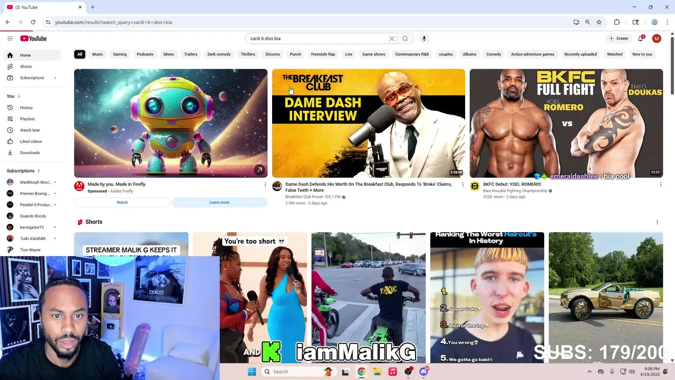
Task: Open Watch later in the sidebar
Action: 32,130
